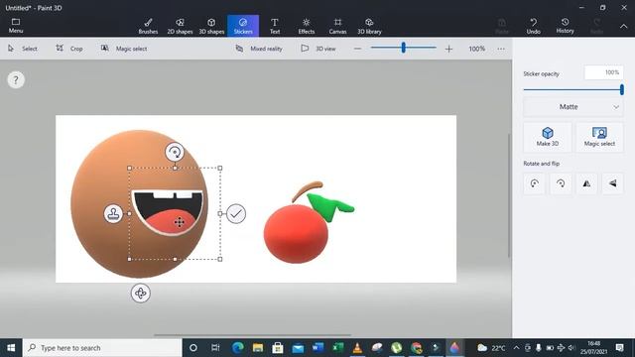This screenshot has height=357, width=635.
Task: Click the zoom slider handle
Action: pyautogui.click(x=404, y=48)
